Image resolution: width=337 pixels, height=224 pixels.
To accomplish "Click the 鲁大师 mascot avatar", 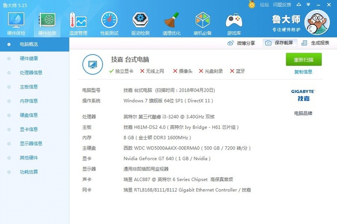I will [317, 23].
